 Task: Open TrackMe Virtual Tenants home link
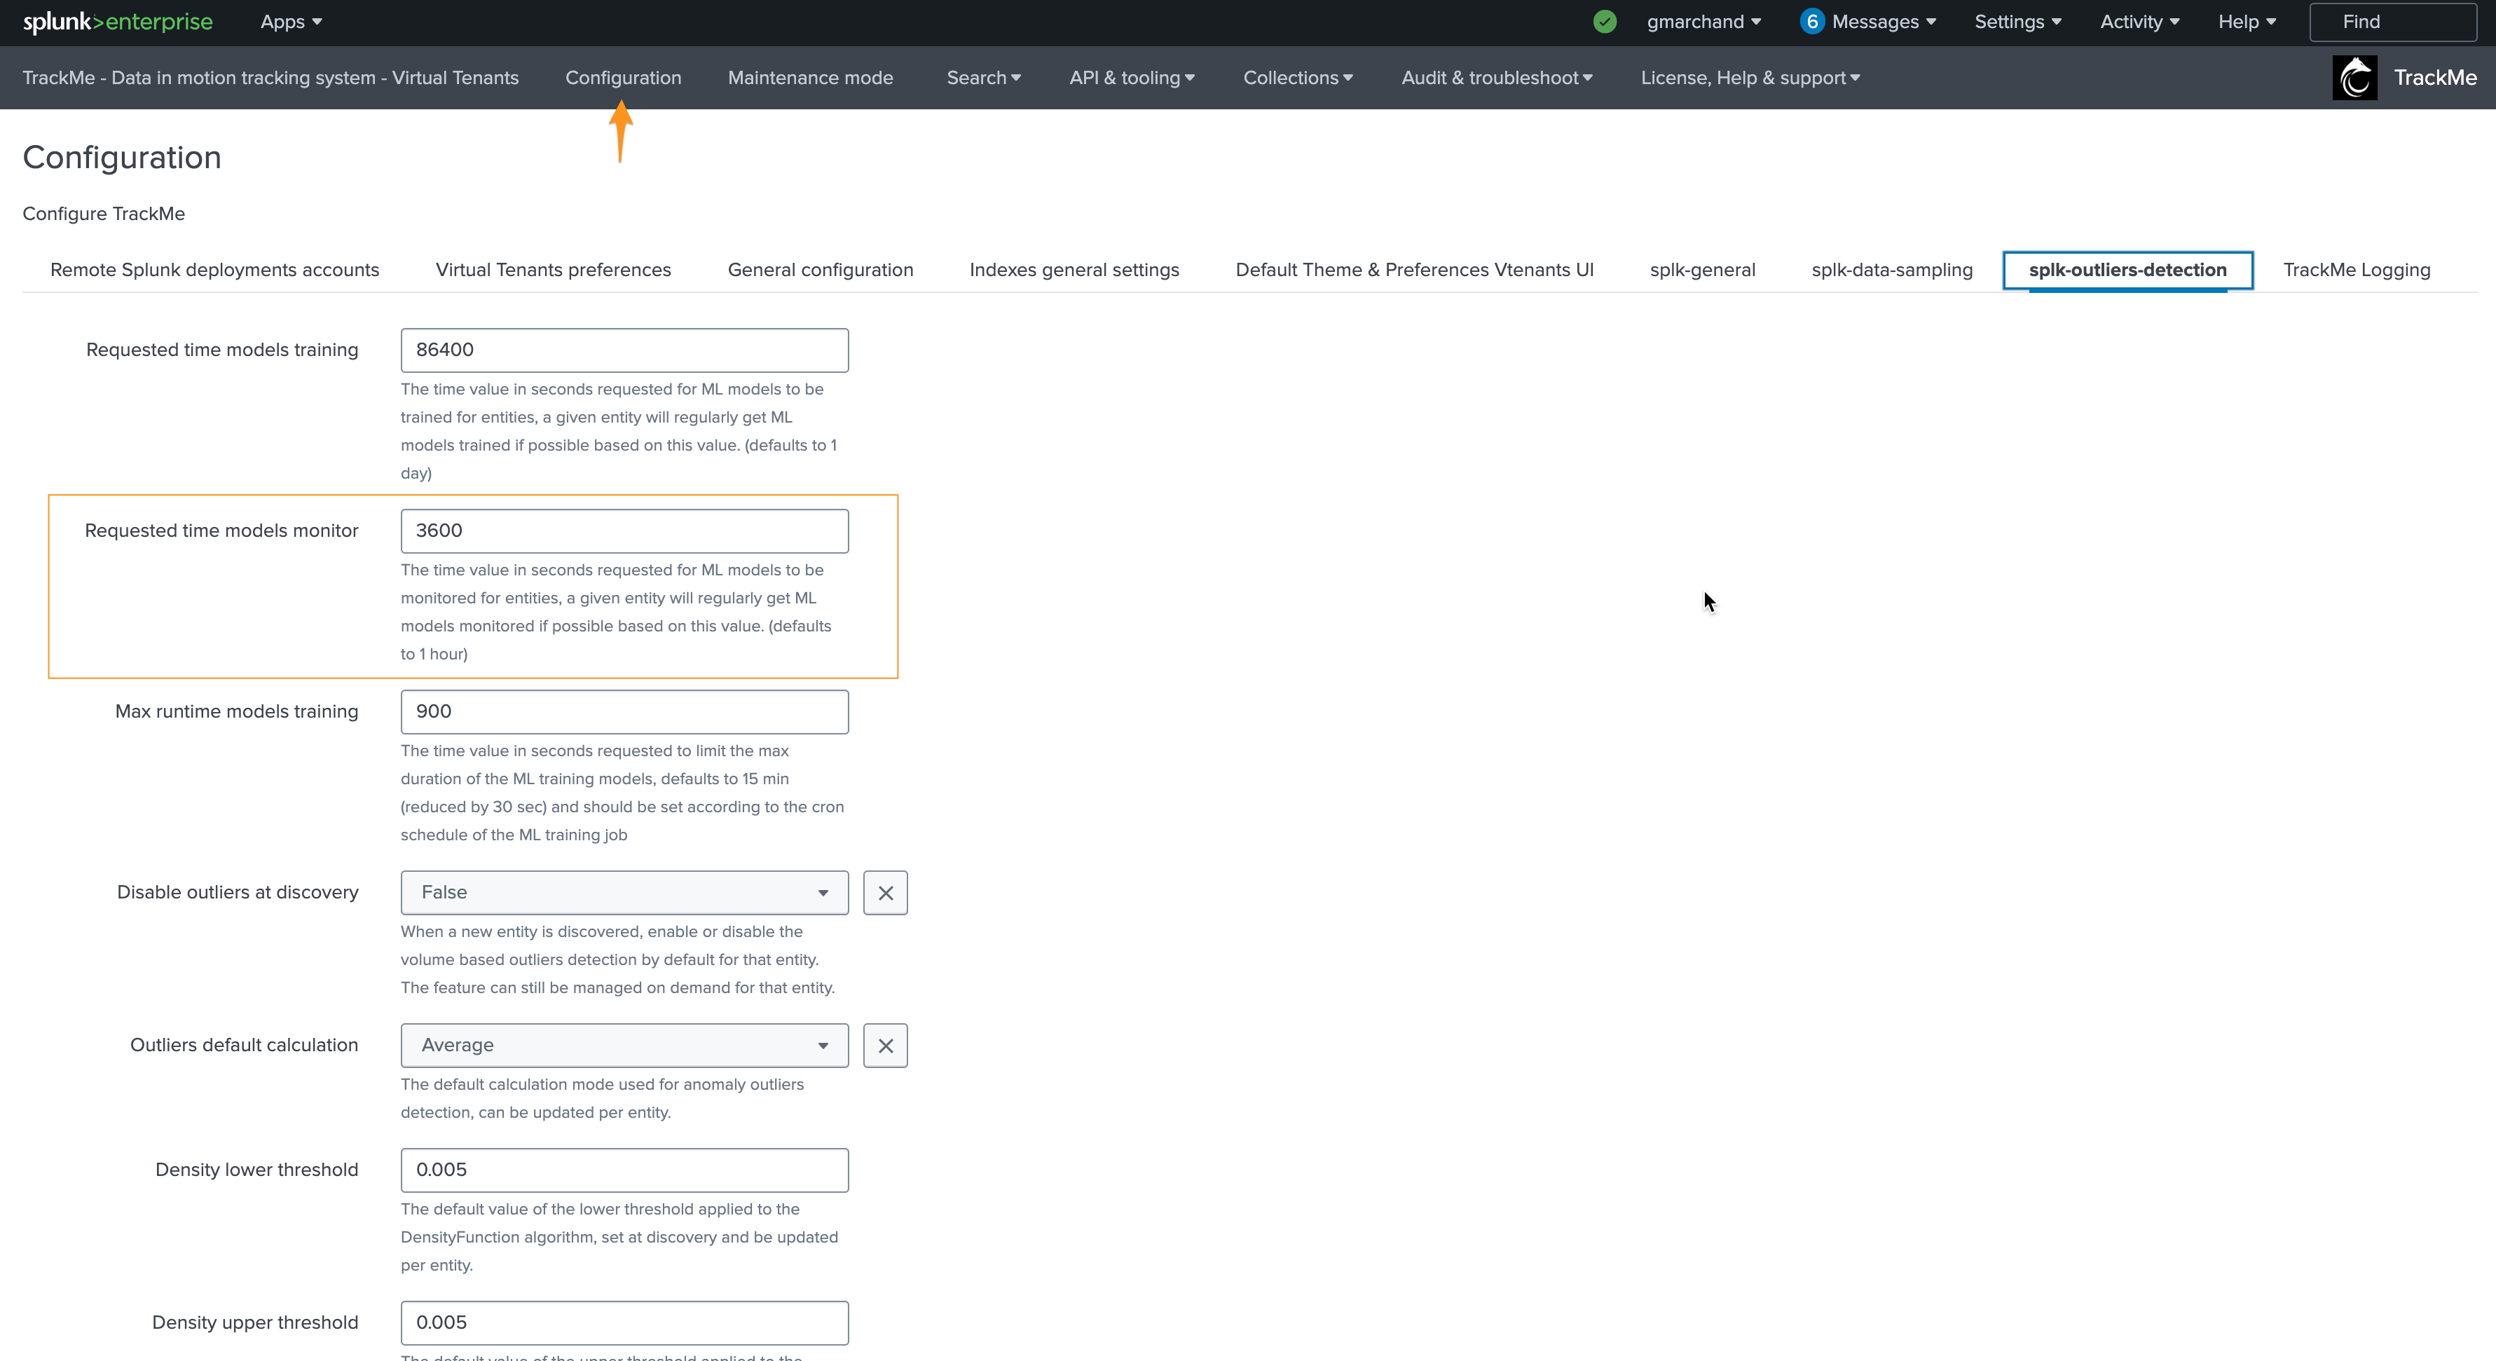click(270, 78)
